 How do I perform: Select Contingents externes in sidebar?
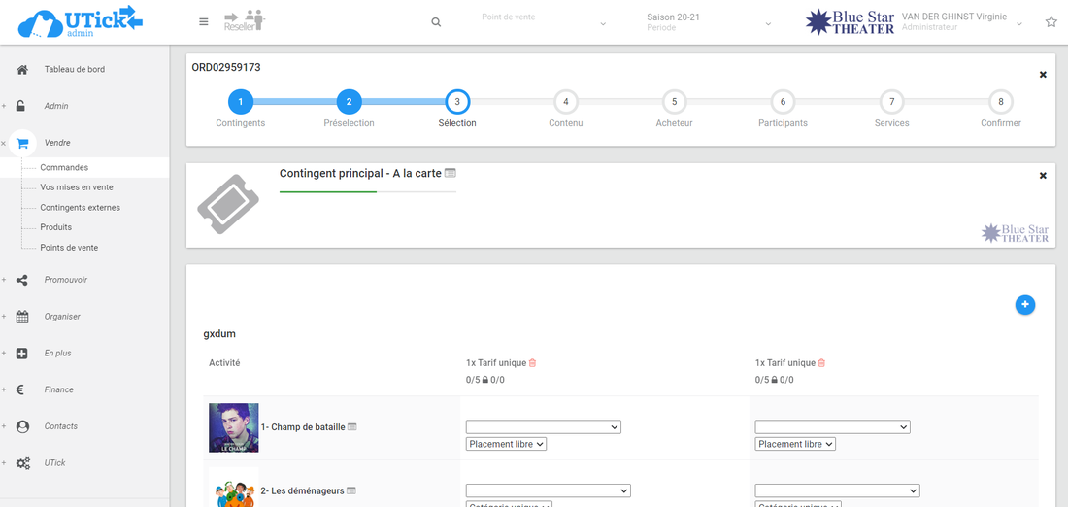click(x=80, y=208)
